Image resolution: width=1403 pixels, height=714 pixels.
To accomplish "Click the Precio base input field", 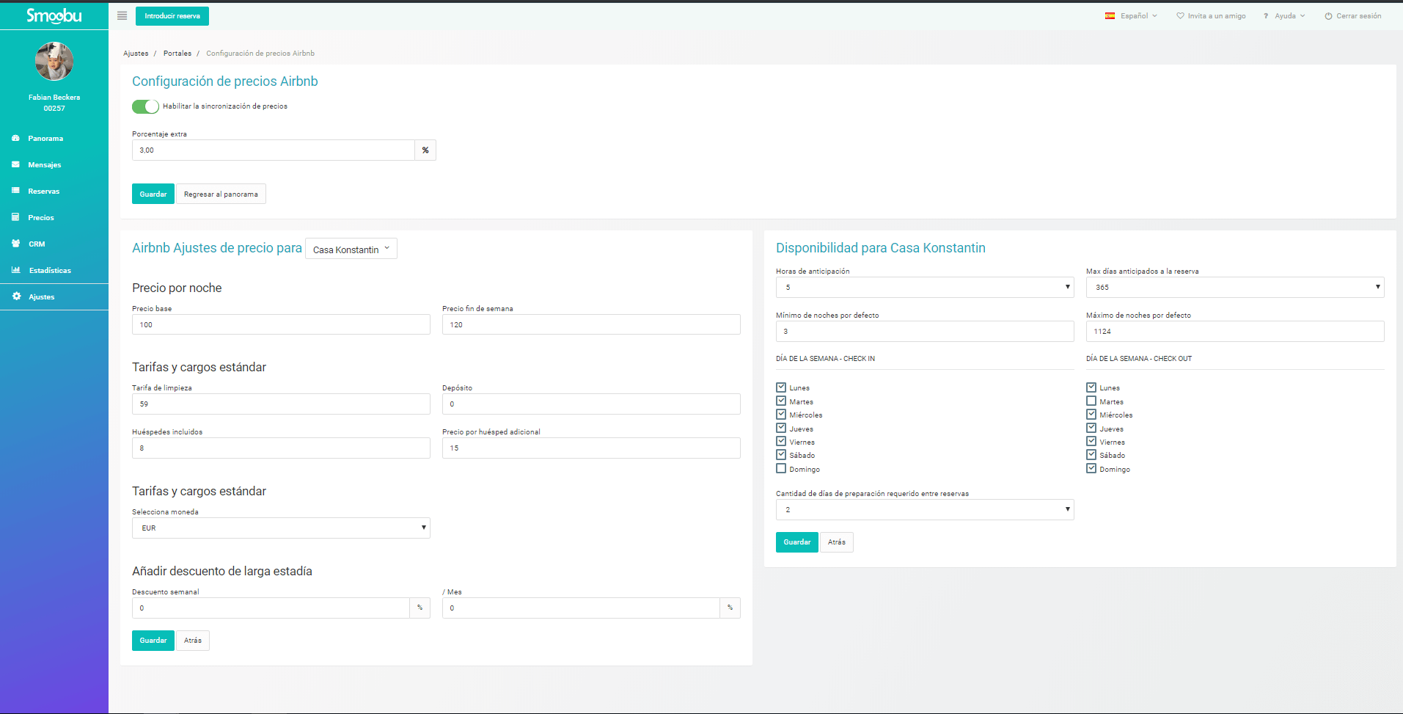I will point(281,324).
